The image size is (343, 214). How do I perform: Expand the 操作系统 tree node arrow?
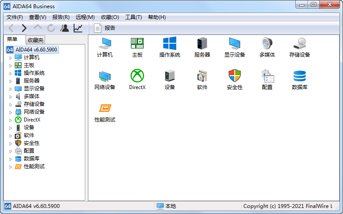(x=10, y=73)
